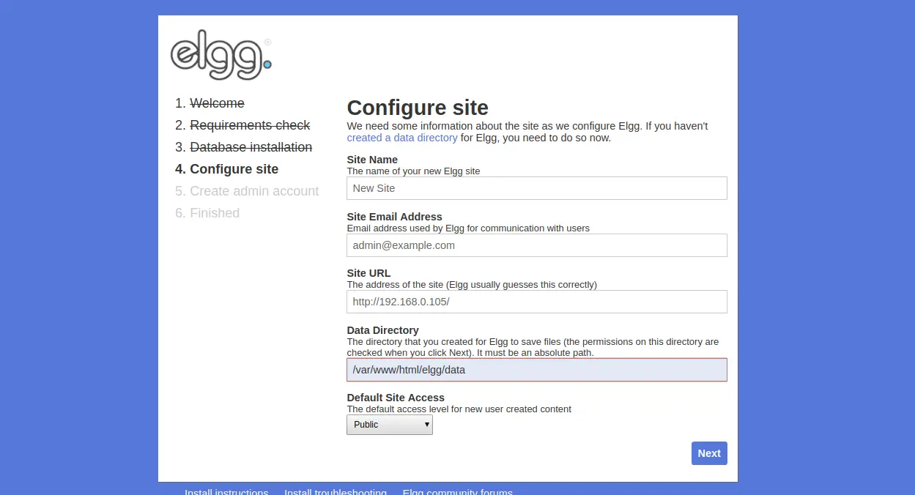
Task: Select the Data Directory input field
Action: 537,370
